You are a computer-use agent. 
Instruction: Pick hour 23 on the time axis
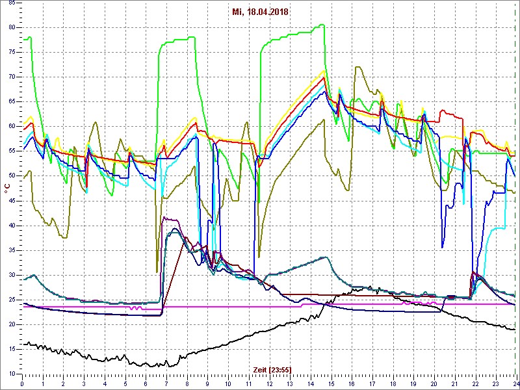pyautogui.click(x=496, y=384)
